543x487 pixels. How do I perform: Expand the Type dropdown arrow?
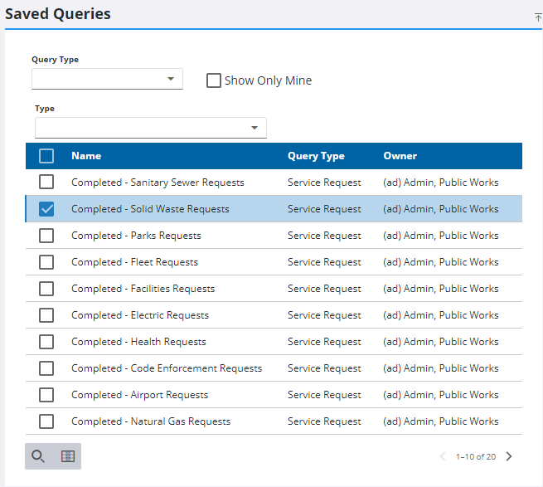(254, 128)
